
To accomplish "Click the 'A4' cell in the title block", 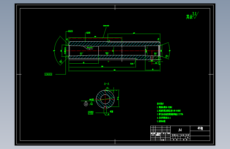I will click(180, 130).
